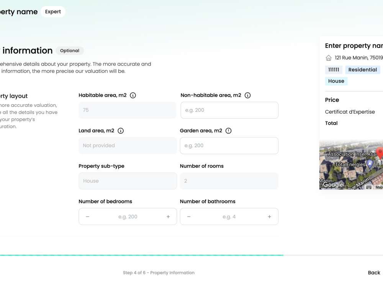
Task: Open keyboard shortcuts icon on the map
Action: point(369,186)
